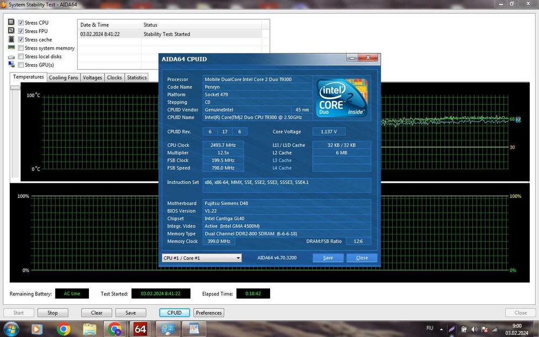Switch to the Temperatures tab
The width and height of the screenshot is (539, 337).
(x=28, y=77)
